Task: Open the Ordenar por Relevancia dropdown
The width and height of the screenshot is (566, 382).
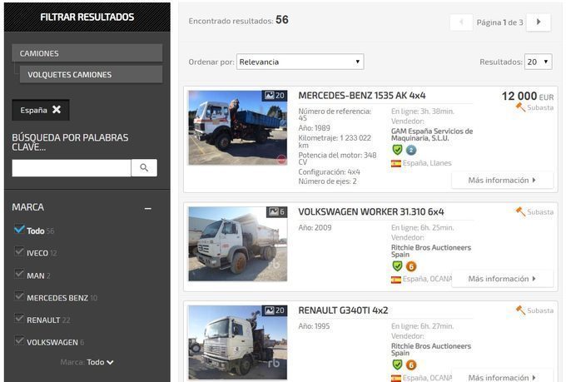Action: (x=300, y=62)
